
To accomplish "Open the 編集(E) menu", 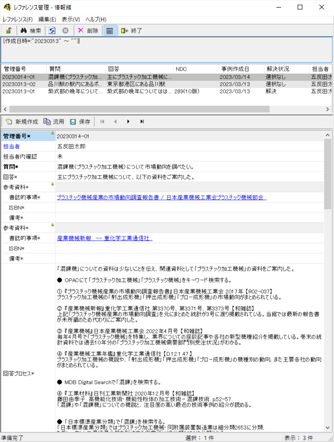I will pos(47,19).
